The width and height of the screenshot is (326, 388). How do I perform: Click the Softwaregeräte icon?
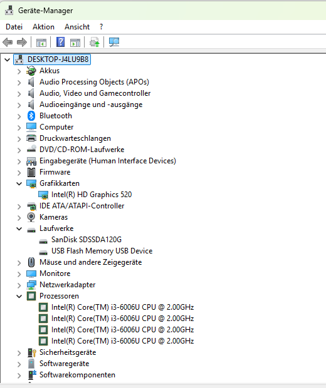(31, 364)
